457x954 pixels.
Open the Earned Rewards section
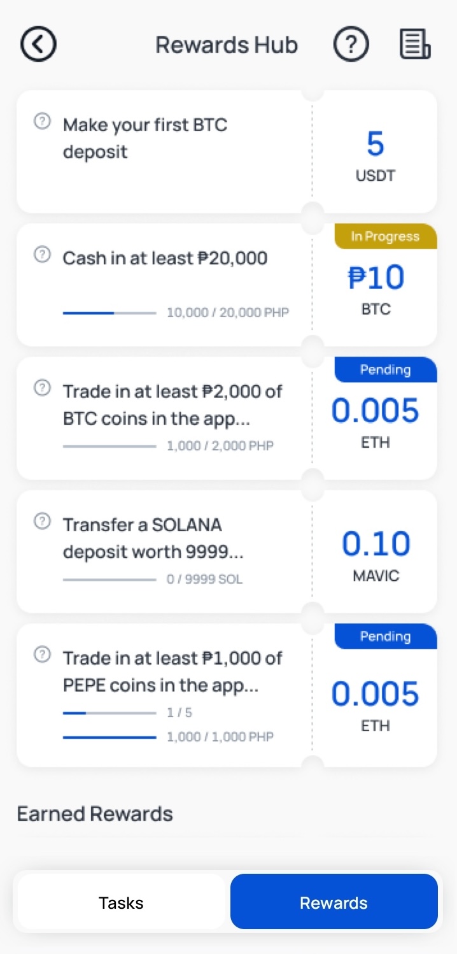[94, 813]
